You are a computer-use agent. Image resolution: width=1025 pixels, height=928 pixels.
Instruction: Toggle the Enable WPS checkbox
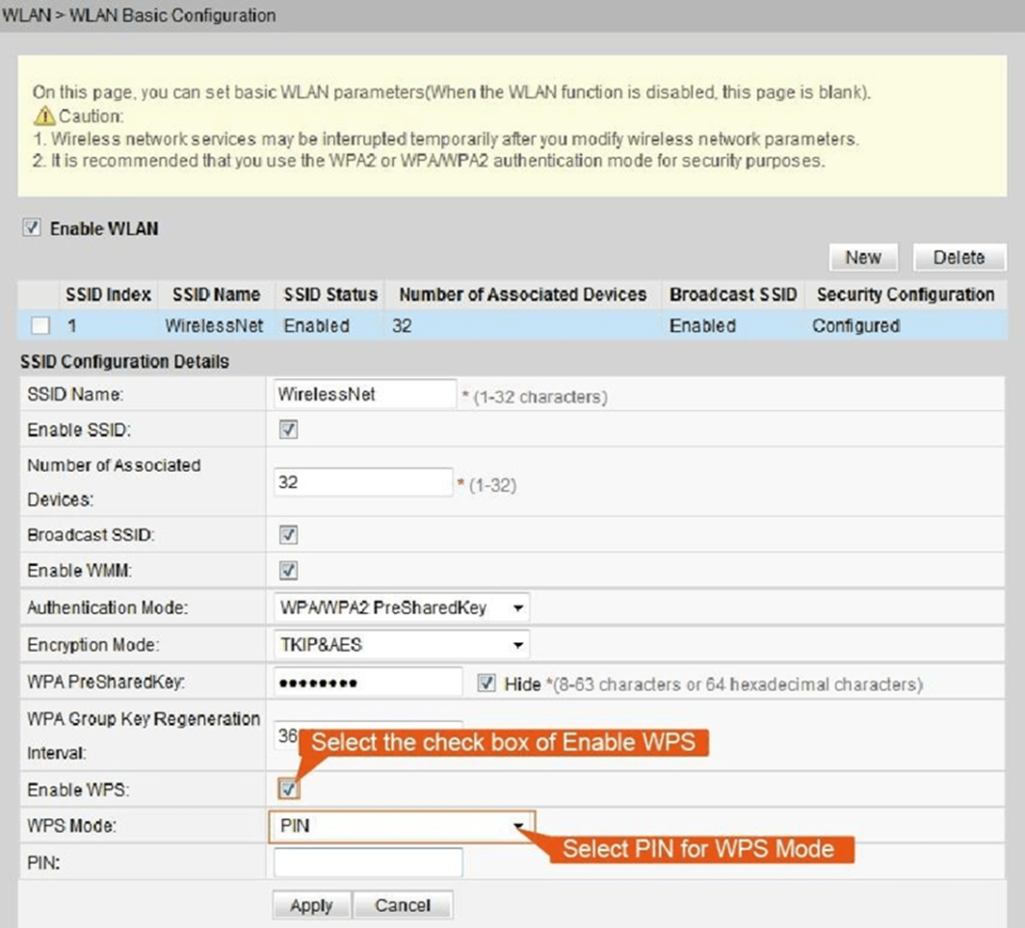pyautogui.click(x=289, y=790)
